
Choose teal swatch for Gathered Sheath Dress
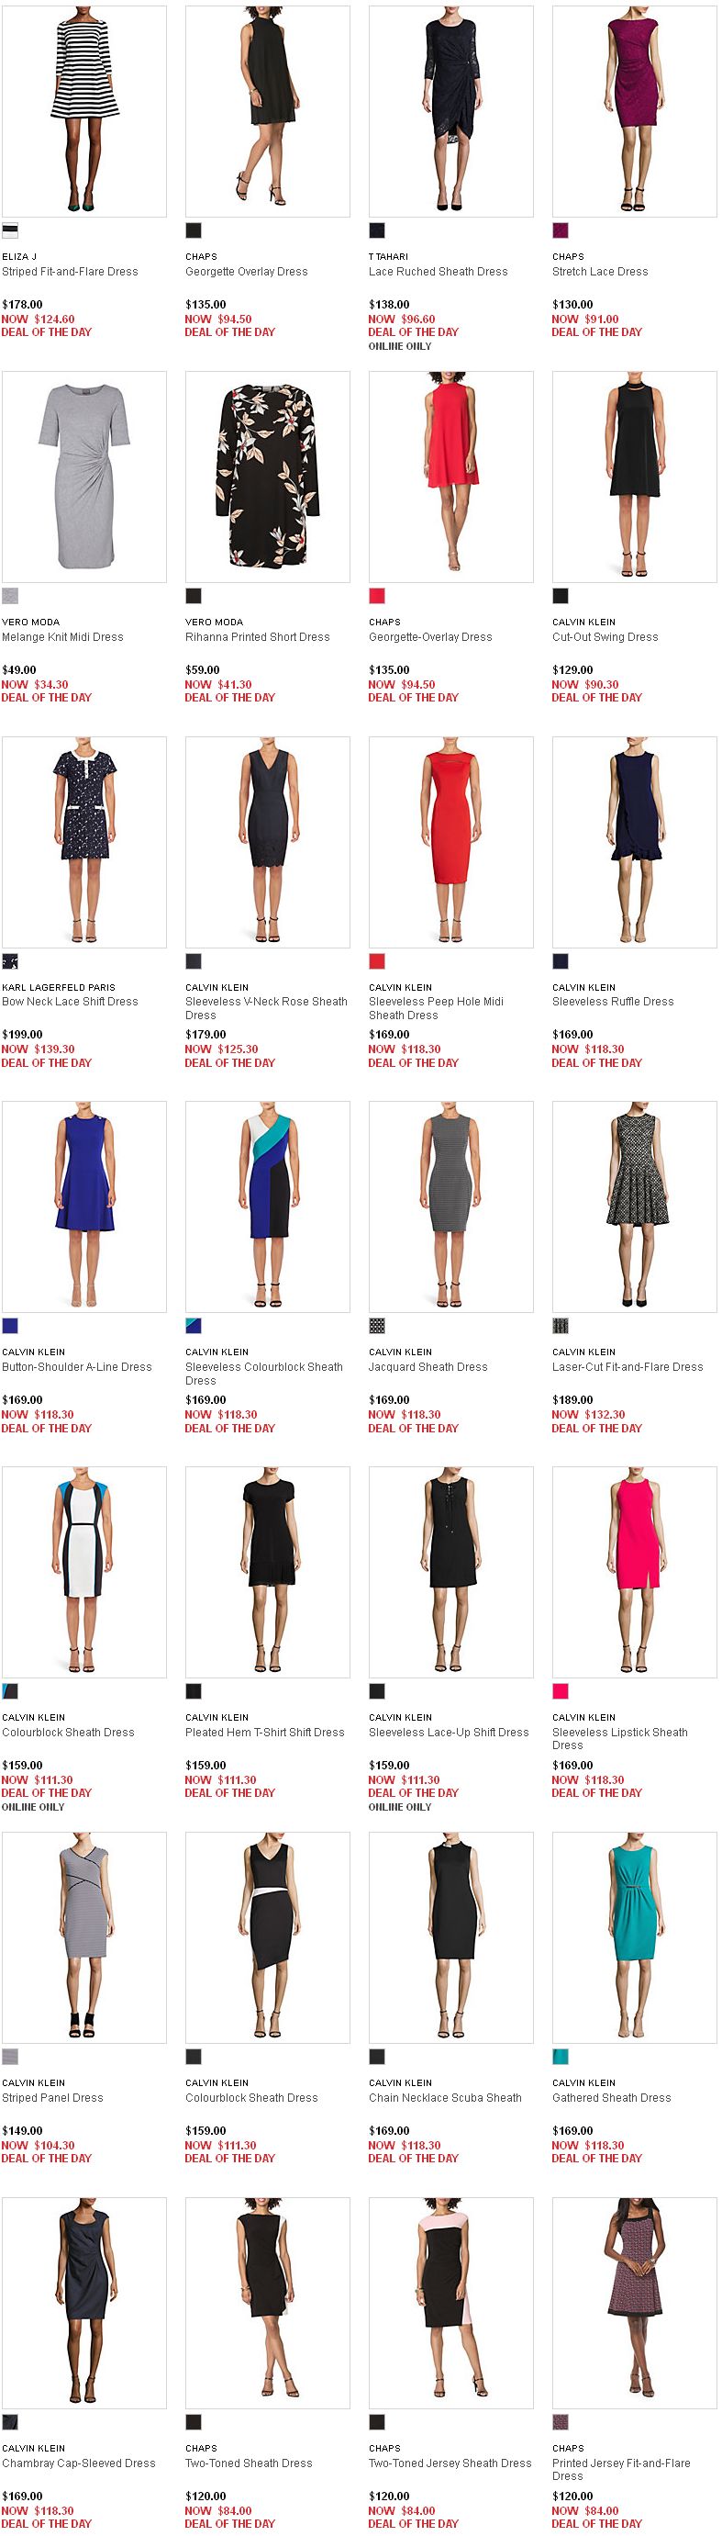(561, 2056)
